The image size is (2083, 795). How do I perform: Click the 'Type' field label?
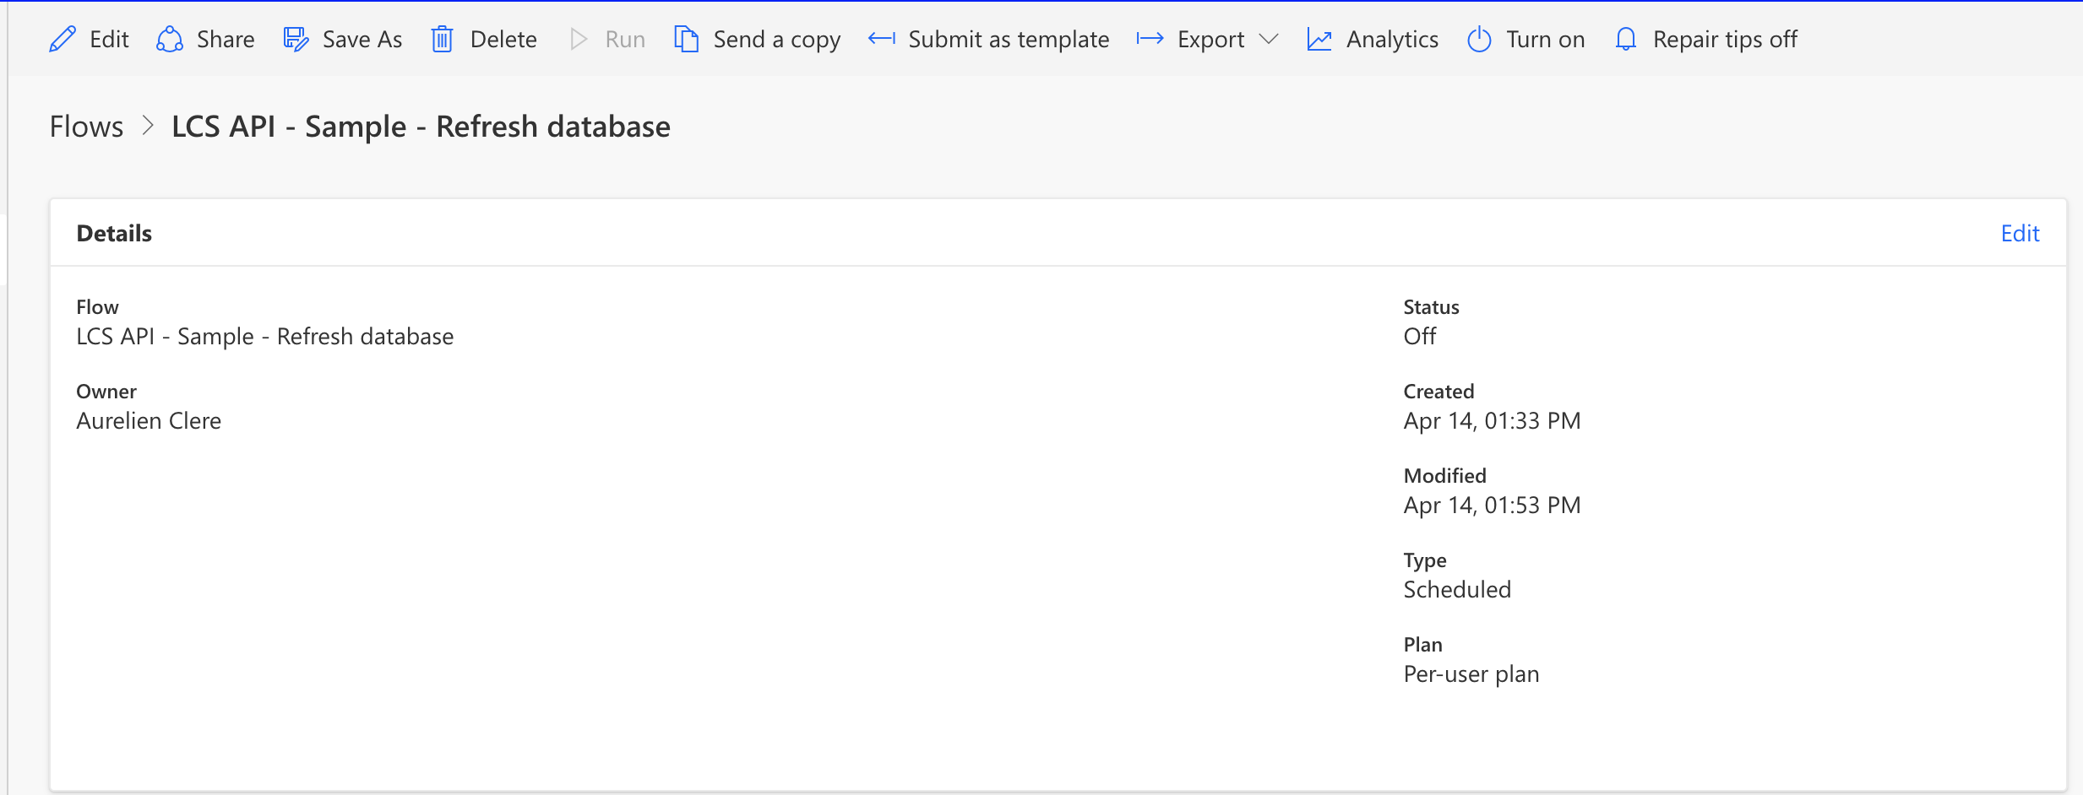[x=1425, y=561]
